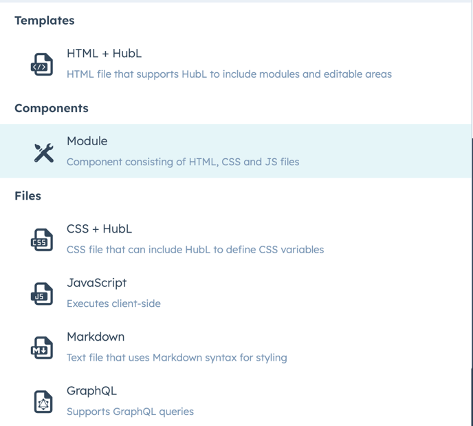Select the HTML + HubL template option

[235, 63]
